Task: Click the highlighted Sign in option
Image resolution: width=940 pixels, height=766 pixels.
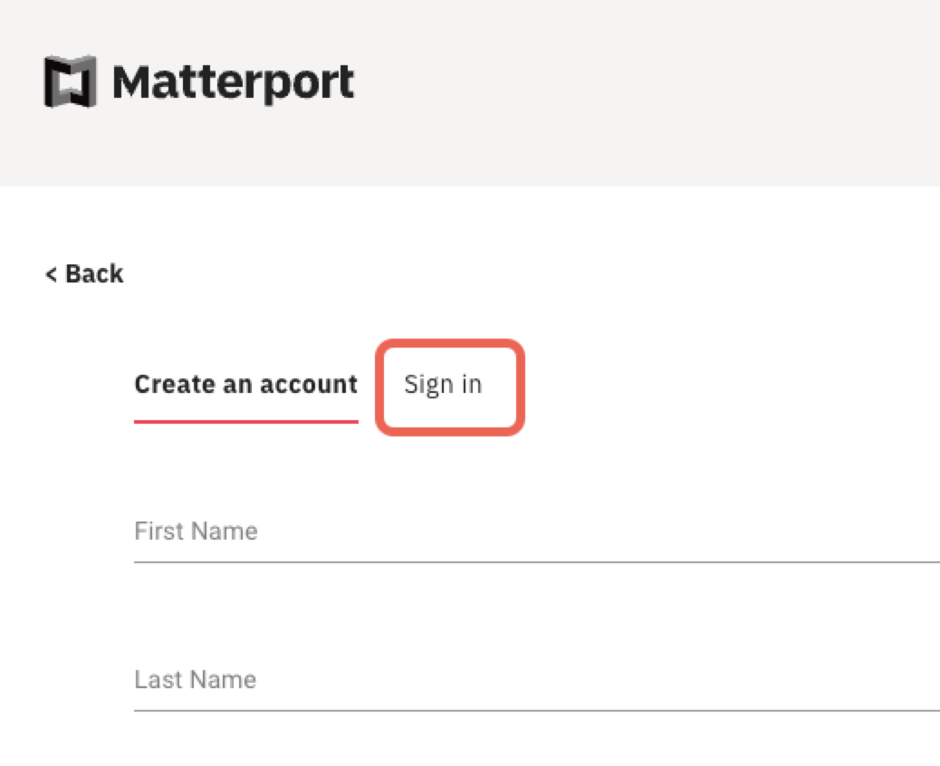Action: tap(444, 384)
